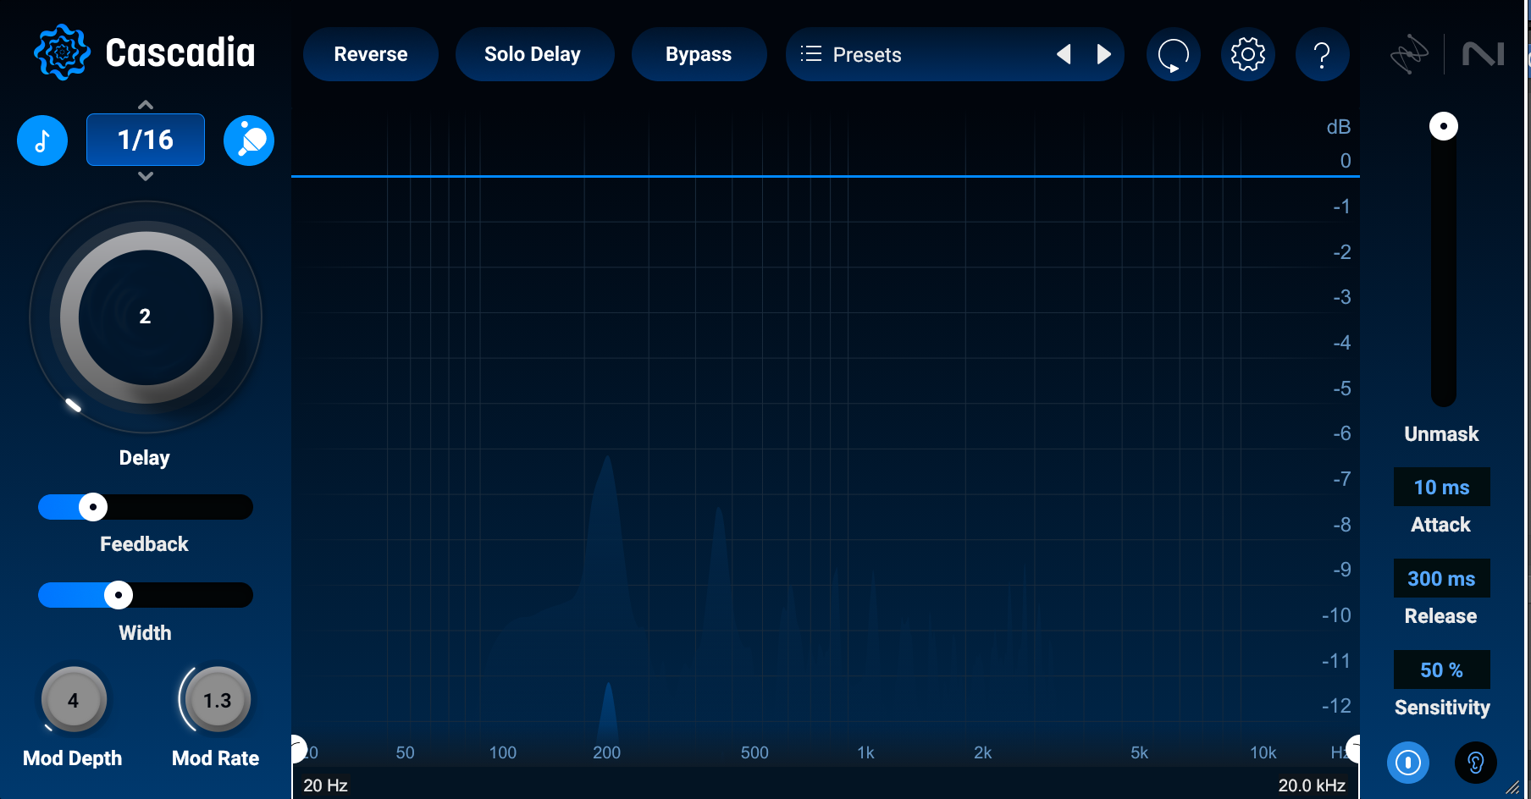Image resolution: width=1531 pixels, height=799 pixels.
Task: Click the 50 % Sensitivity value
Action: (x=1442, y=670)
